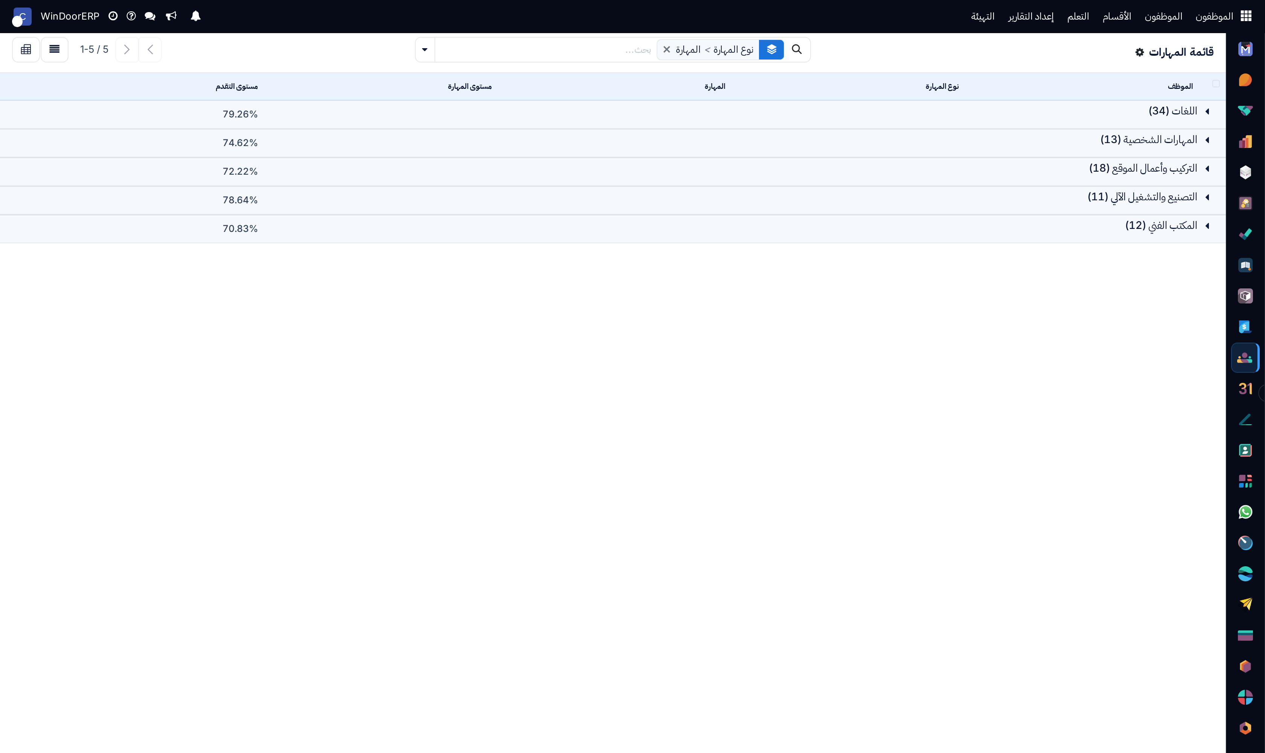Open the إعداد التقارير menu
Viewport: 1265px width, 753px height.
[x=1030, y=16]
